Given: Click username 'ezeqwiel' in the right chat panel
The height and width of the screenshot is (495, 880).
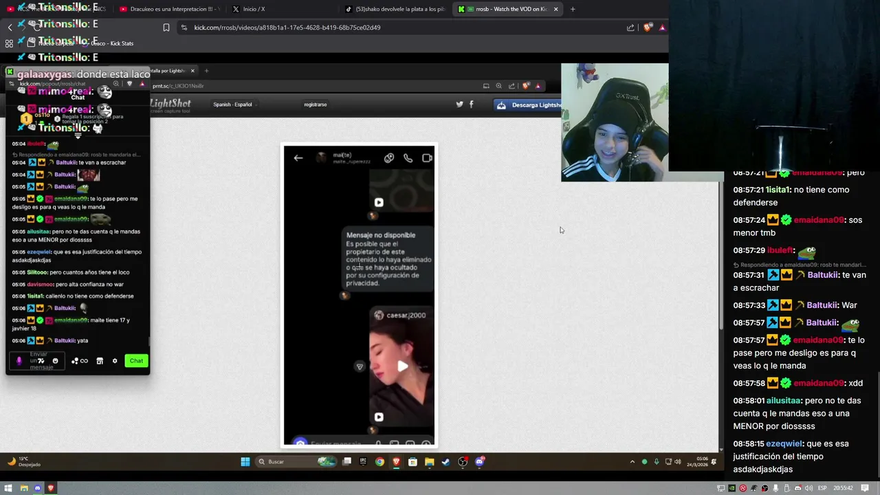Looking at the screenshot, I should pyautogui.click(x=784, y=443).
